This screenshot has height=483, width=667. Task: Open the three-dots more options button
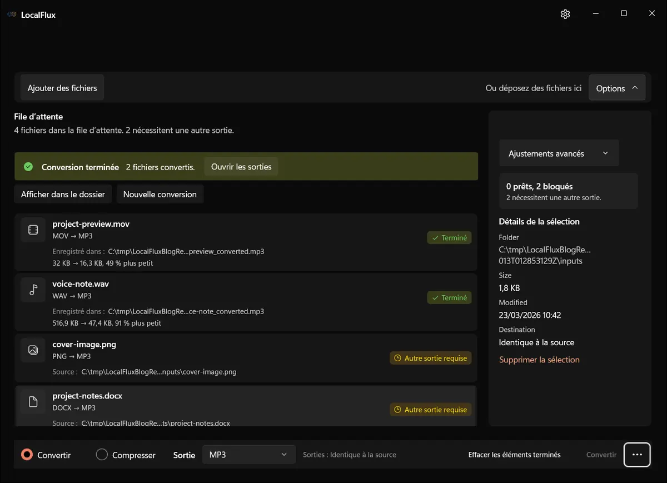(637, 455)
